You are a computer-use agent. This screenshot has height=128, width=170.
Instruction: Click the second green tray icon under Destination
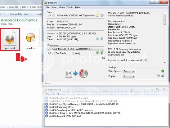[102, 53]
